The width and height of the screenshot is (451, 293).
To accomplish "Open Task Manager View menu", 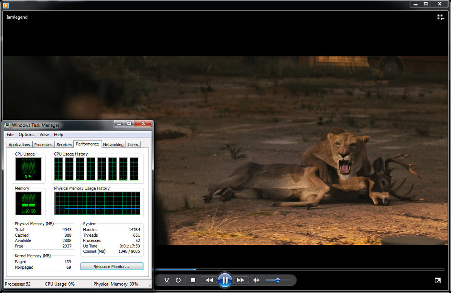I will (44, 134).
